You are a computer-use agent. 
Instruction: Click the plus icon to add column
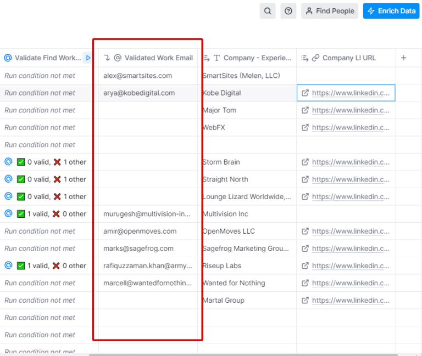click(403, 58)
